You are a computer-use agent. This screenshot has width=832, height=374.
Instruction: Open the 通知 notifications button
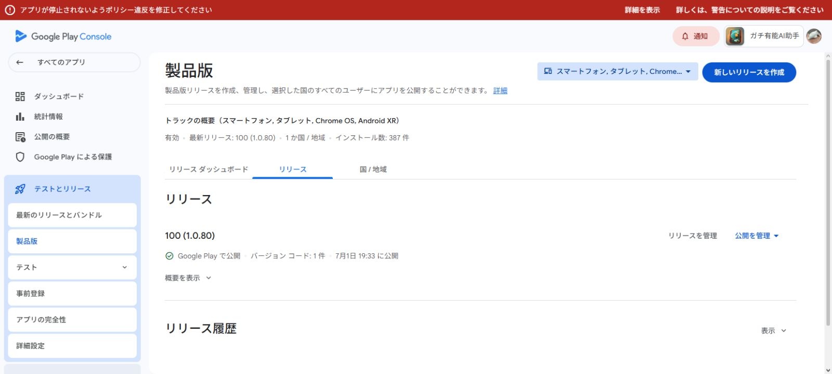coord(696,36)
